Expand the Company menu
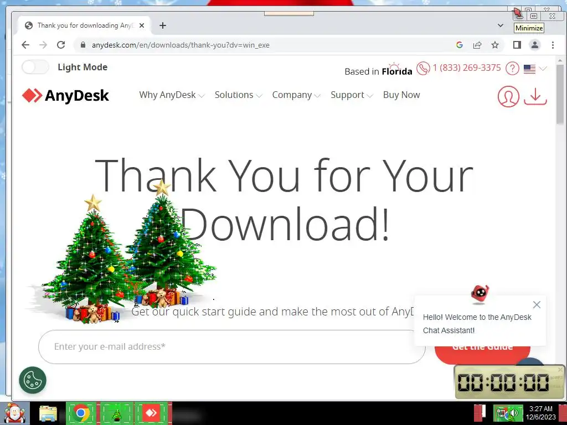The image size is (567, 425). click(x=296, y=95)
